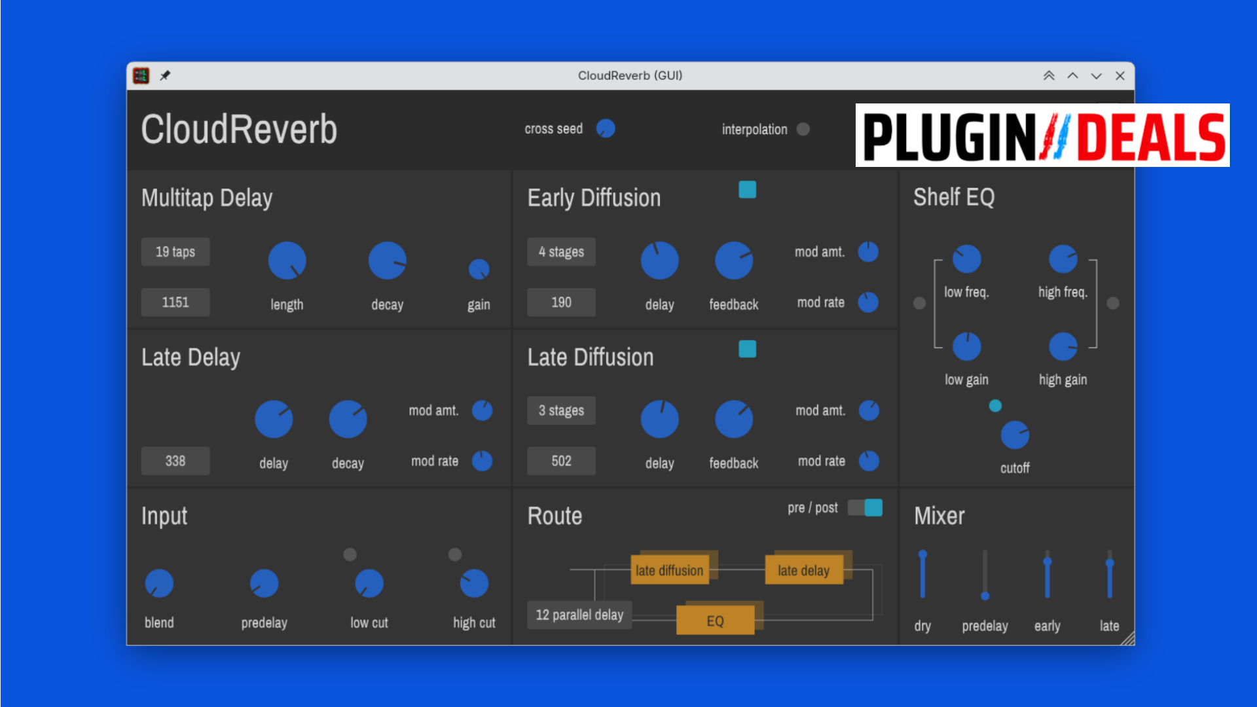Click the Input predelay knob
Image resolution: width=1257 pixels, height=707 pixels.
[x=264, y=583]
